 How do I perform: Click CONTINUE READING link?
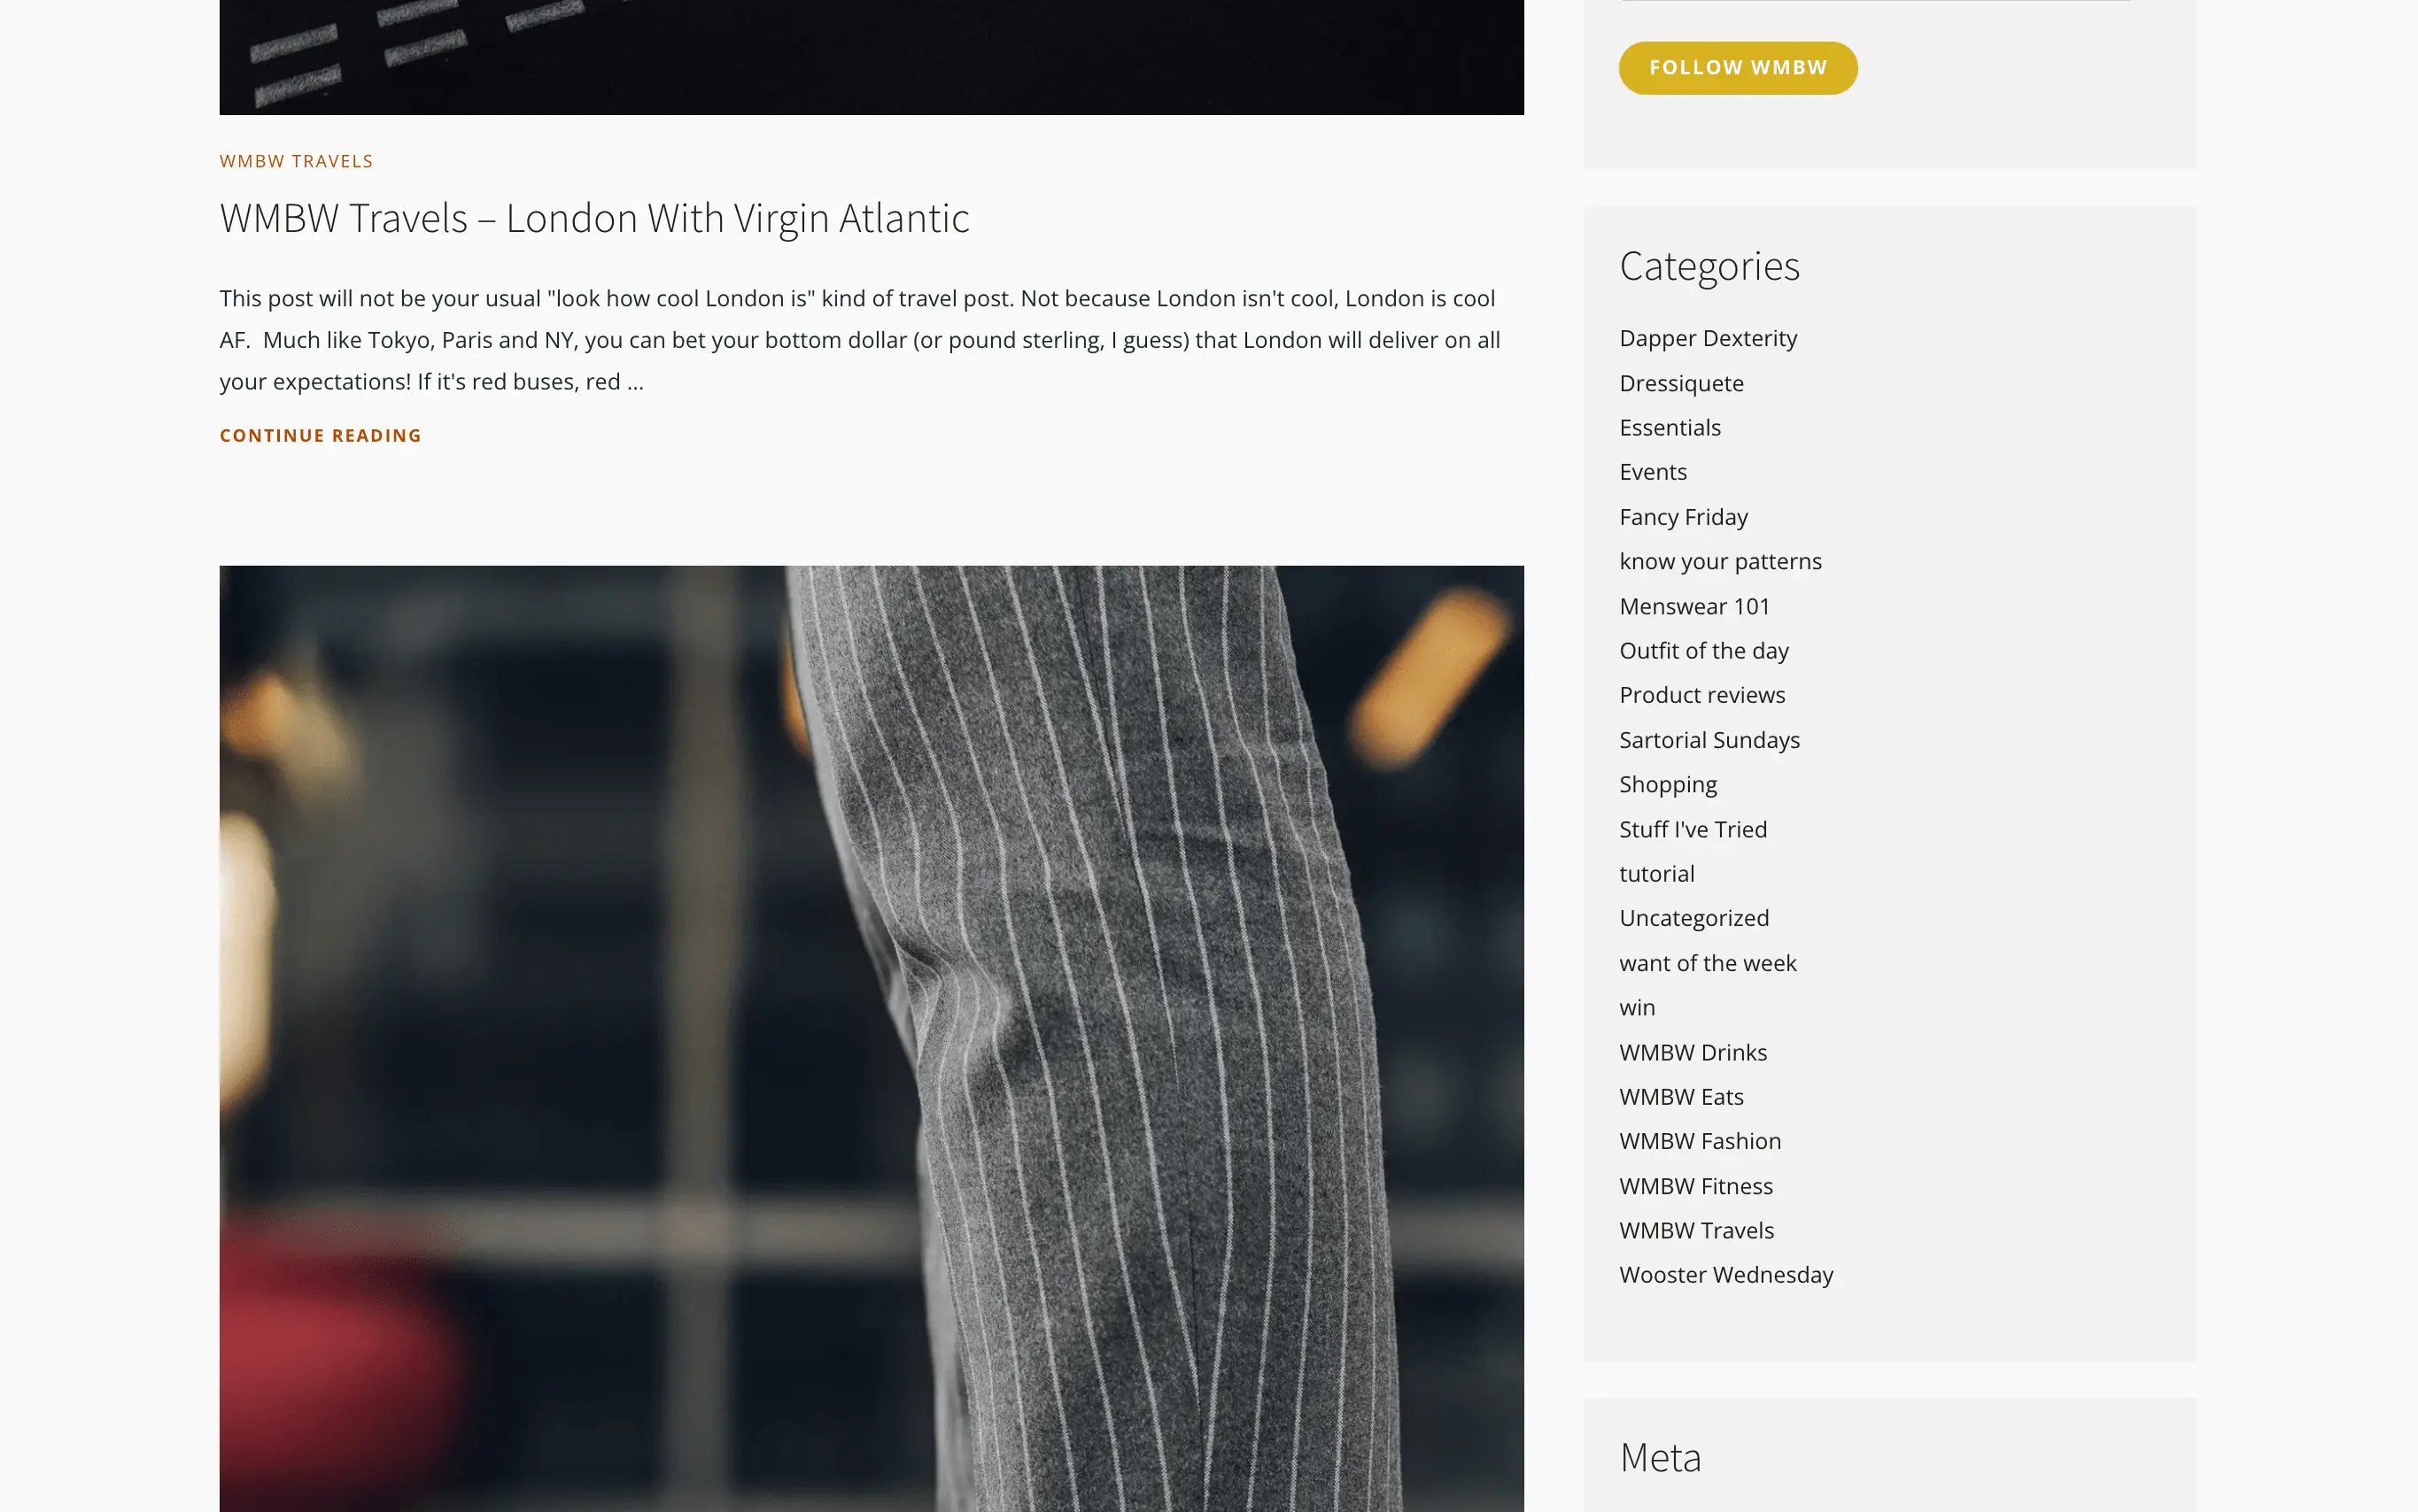(319, 436)
